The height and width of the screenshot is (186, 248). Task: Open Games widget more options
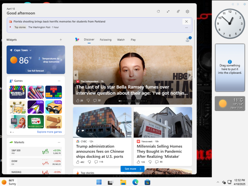(59, 81)
